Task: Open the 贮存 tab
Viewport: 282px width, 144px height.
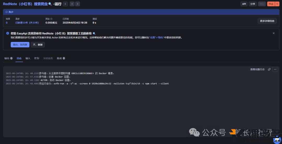Action: [37, 58]
